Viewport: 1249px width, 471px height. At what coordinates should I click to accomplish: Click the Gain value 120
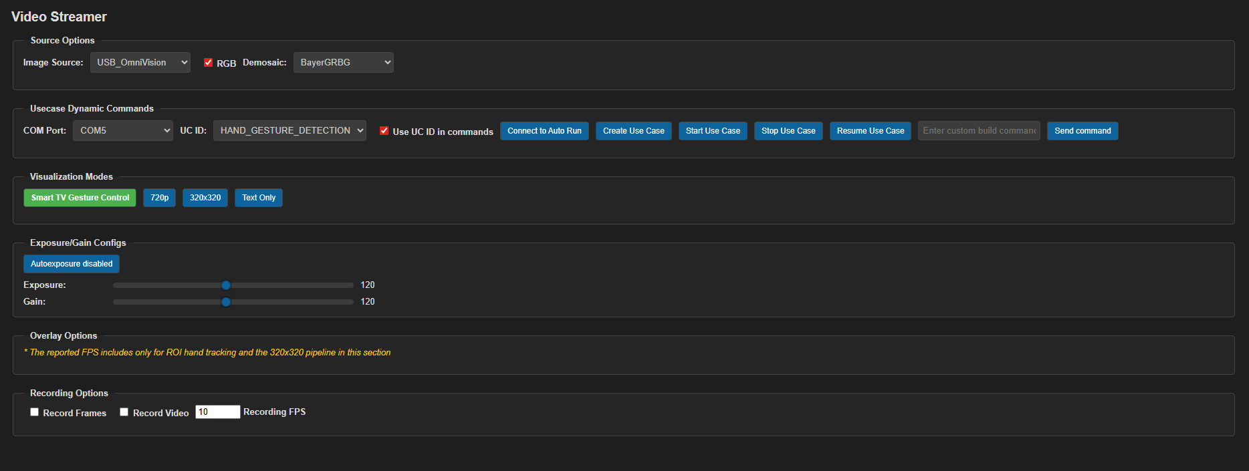[368, 302]
